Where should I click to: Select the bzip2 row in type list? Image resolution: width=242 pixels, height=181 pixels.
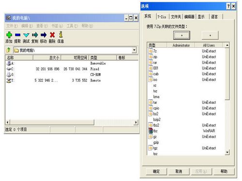pos(186,119)
